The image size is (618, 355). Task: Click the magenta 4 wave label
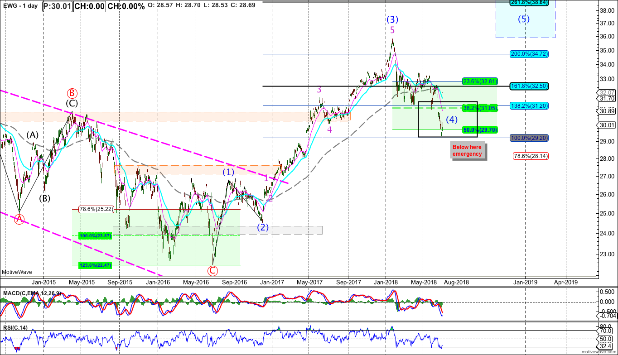[x=330, y=130]
